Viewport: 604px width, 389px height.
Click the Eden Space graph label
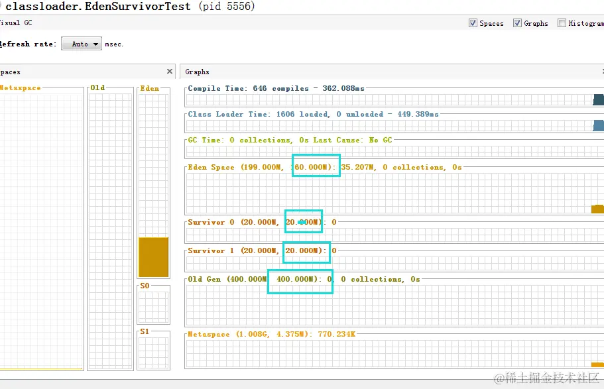324,167
